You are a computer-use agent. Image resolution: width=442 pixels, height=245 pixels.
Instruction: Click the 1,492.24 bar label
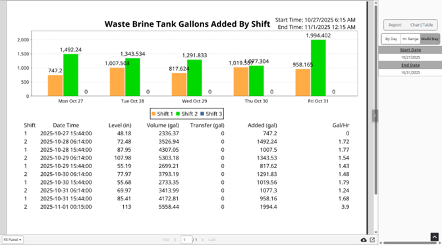70,50
